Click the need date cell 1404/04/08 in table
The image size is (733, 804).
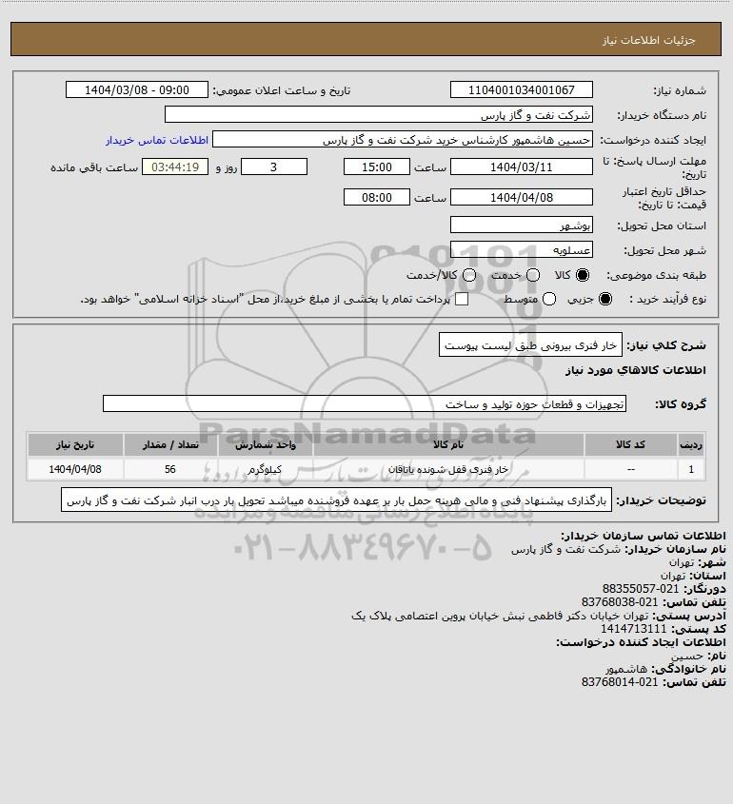pyautogui.click(x=75, y=469)
